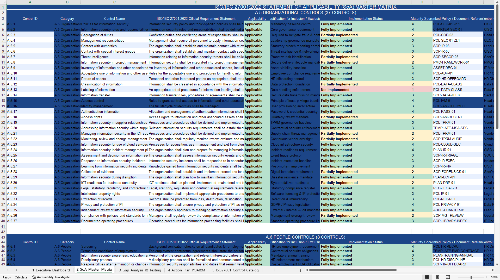The width and height of the screenshot is (500, 280).
Task: Switch to Normal view icon
Action: 427,277
